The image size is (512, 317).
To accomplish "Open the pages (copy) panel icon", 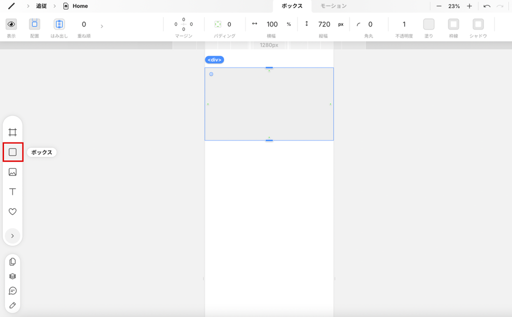I will (x=12, y=261).
